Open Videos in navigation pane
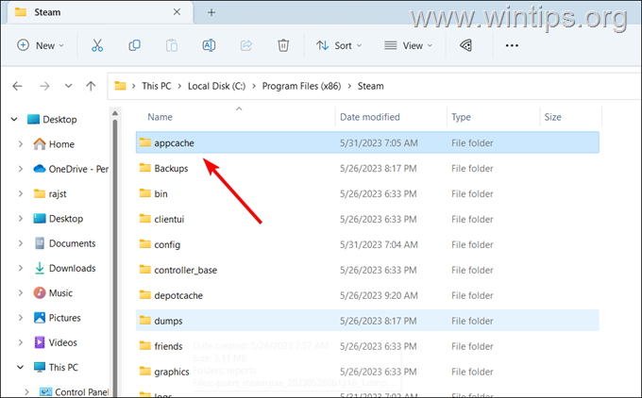 point(55,342)
